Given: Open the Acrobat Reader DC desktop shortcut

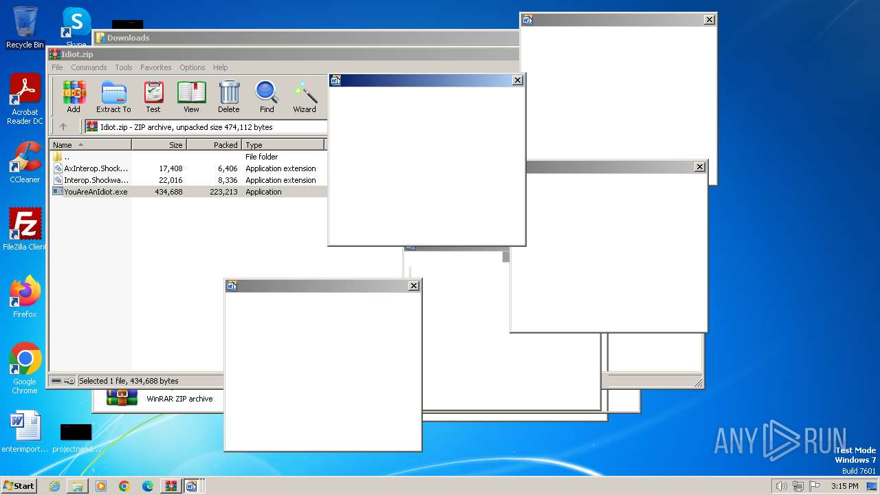Looking at the screenshot, I should tap(25, 100).
